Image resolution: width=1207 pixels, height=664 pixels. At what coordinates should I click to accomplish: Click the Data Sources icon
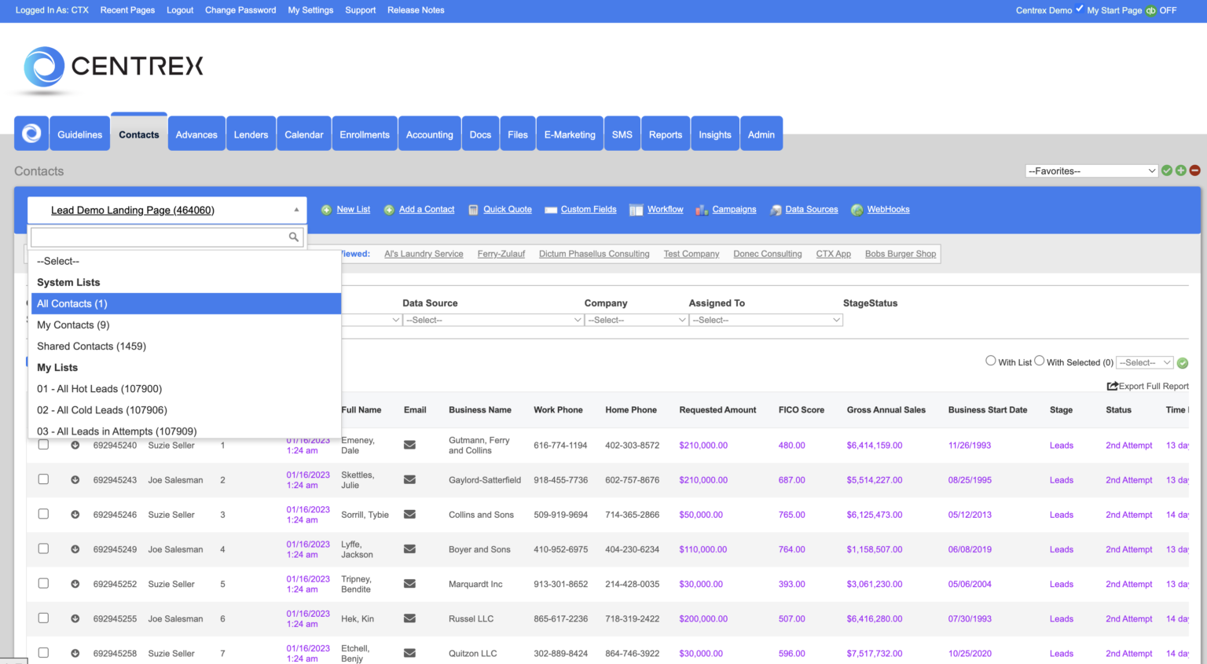(x=776, y=210)
